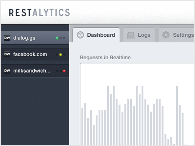Click the first dark dot on facebook.com row

pyautogui.click(x=57, y=55)
